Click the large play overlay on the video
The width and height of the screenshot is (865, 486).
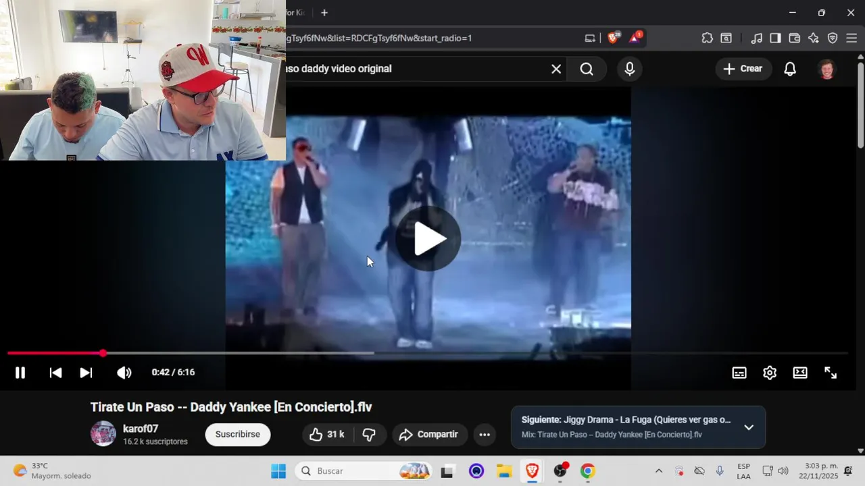click(x=428, y=239)
